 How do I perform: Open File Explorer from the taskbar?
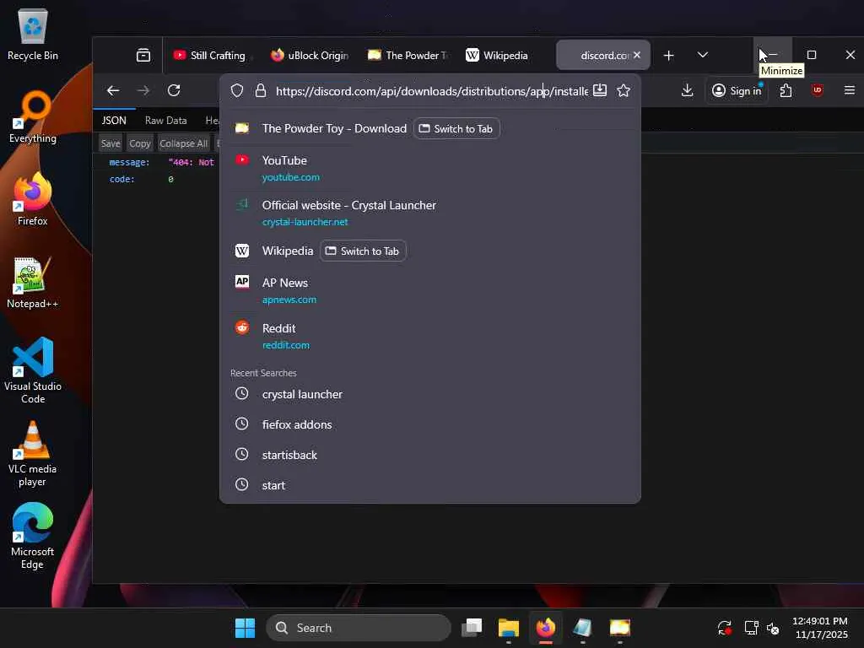[x=509, y=628]
